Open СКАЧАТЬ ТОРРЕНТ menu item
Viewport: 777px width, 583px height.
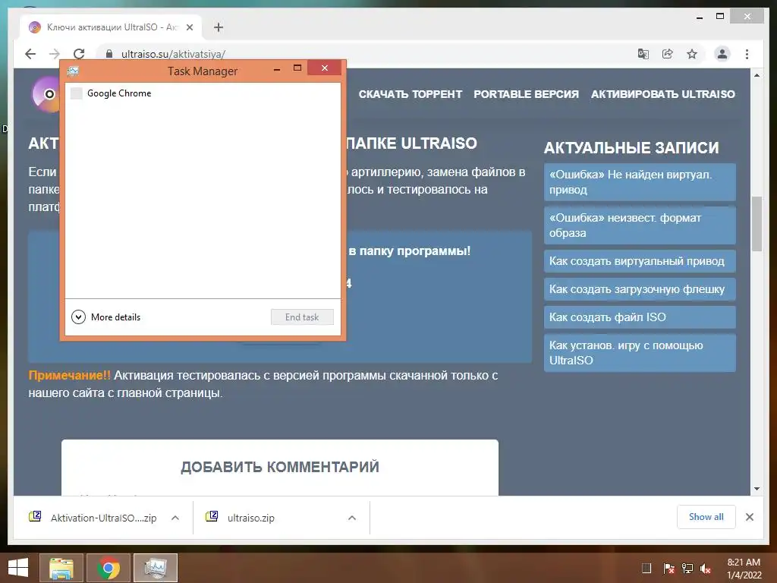(x=411, y=94)
